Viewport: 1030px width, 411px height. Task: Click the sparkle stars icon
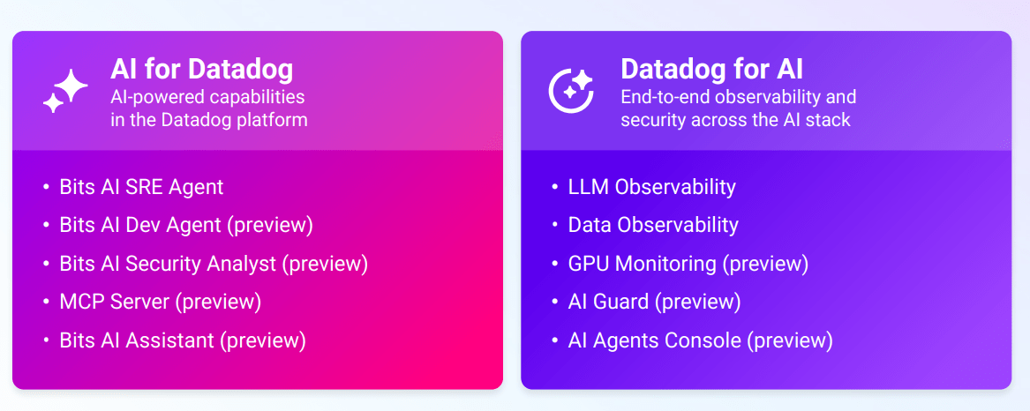[x=66, y=91]
